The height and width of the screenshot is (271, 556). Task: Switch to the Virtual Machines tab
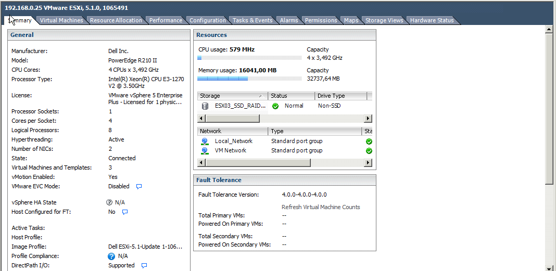(x=61, y=20)
